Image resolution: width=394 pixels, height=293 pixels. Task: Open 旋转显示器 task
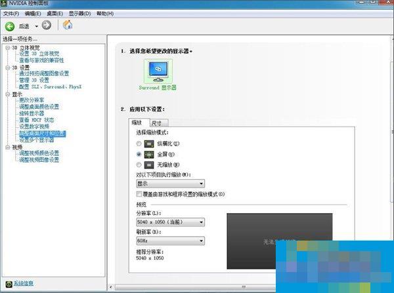(32, 113)
